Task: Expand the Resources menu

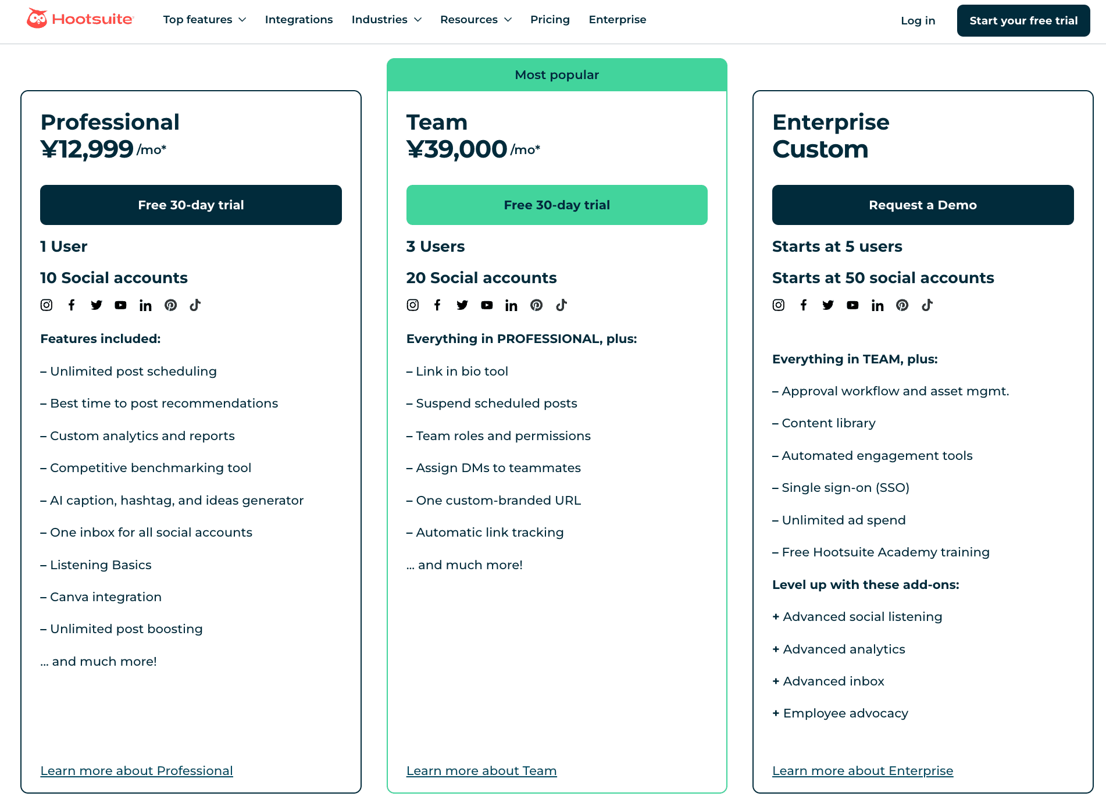Action: click(476, 20)
